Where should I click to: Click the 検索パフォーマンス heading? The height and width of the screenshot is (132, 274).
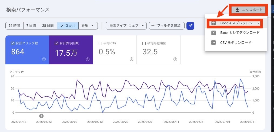click(28, 10)
